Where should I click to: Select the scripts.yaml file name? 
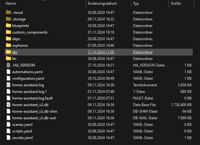pos(22,131)
